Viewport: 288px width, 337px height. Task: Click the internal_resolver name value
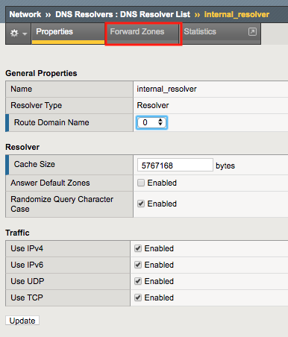(166, 89)
